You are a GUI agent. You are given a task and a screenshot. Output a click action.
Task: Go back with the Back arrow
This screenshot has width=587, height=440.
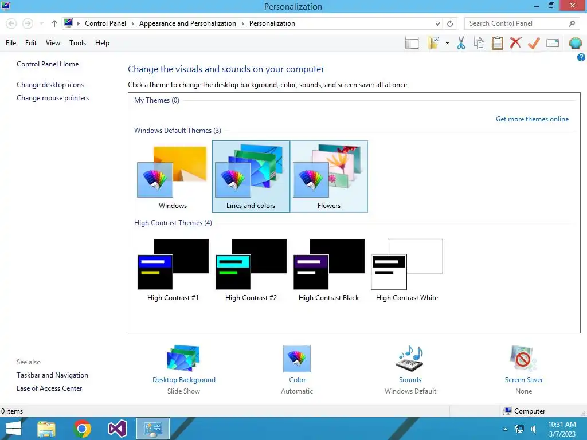[x=11, y=23]
